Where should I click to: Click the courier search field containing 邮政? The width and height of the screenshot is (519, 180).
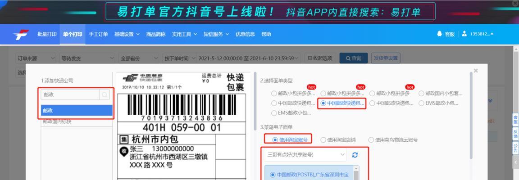[x=70, y=95]
